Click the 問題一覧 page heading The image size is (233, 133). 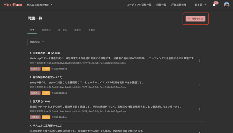(x=35, y=18)
